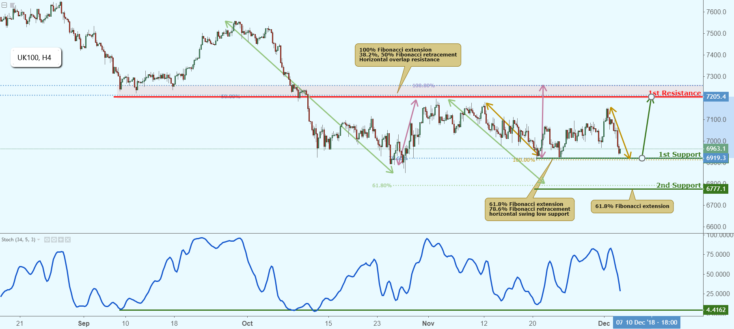Open the Stoch indicator dropdown arrow

[x=39, y=240]
